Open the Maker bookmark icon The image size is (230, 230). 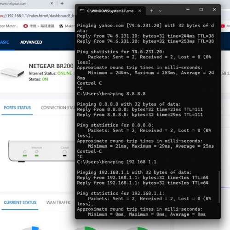pos(61,26)
